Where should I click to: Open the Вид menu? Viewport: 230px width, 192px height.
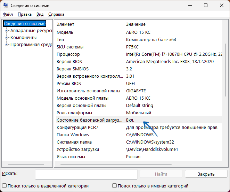tap(40, 14)
